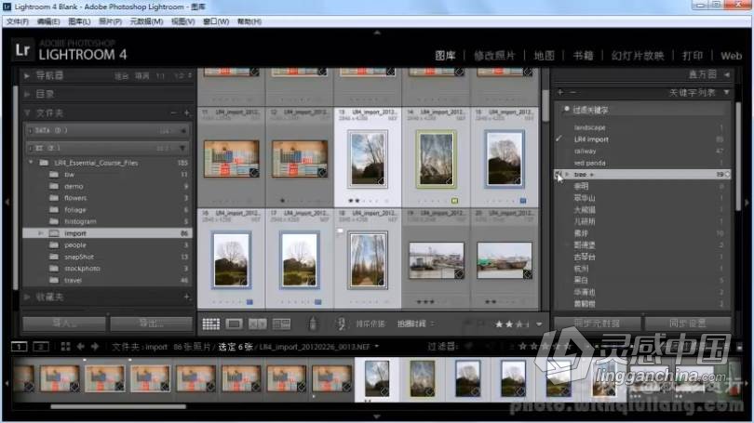The width and height of the screenshot is (754, 423).
Task: Hide the left panel group arrow
Action: pos(7,202)
